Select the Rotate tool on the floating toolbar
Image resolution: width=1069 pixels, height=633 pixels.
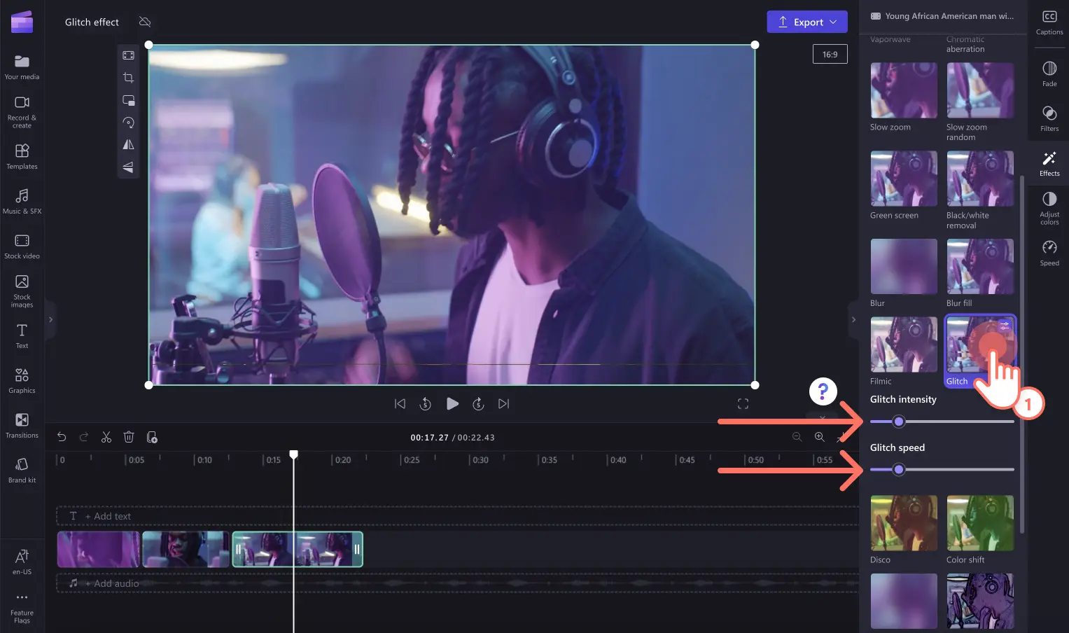coord(128,123)
